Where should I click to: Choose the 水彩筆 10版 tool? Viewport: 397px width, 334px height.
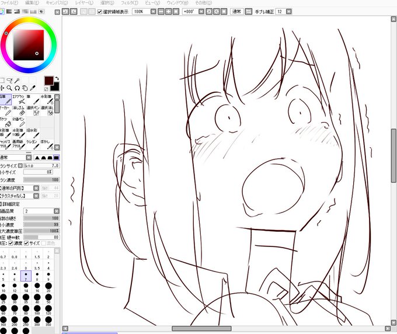coord(19,134)
